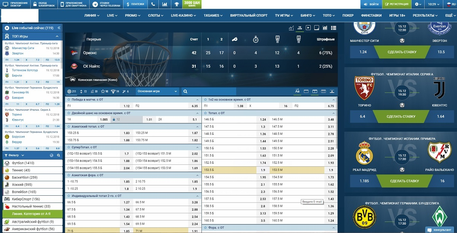
Task: Place bet on Торино vs Ювентус card
Action: (400, 116)
